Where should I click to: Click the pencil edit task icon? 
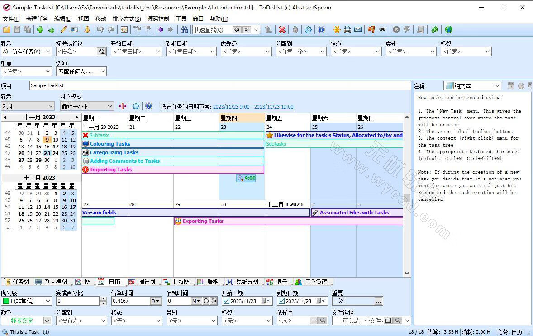click(64, 30)
